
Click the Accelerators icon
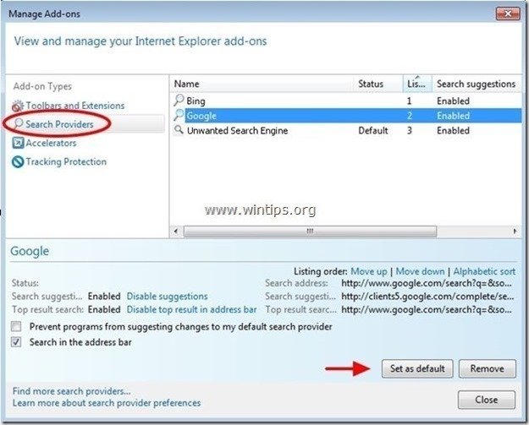[x=18, y=143]
